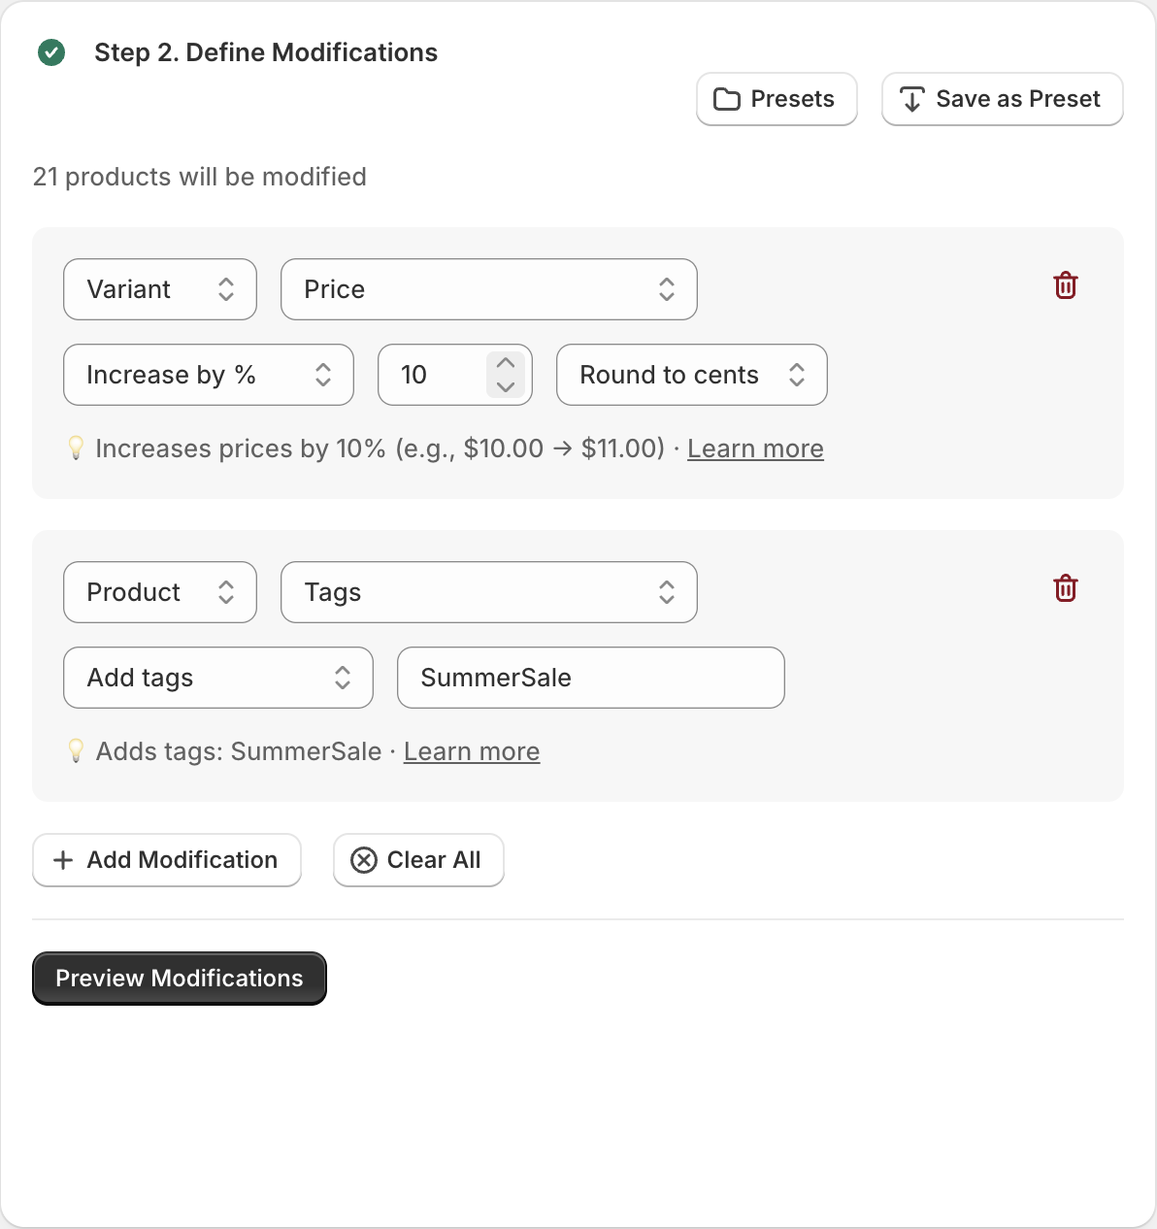Delete the Tags modification with trash icon
Screen dimensions: 1157x1229
[x=1066, y=588]
